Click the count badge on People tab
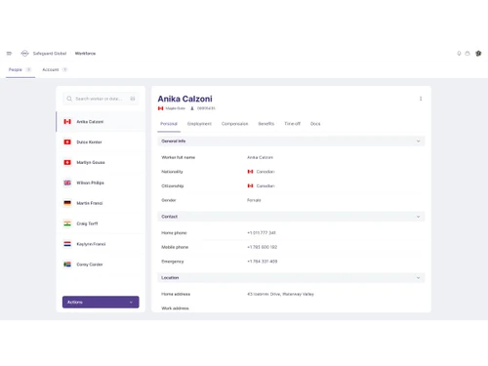 coord(28,69)
